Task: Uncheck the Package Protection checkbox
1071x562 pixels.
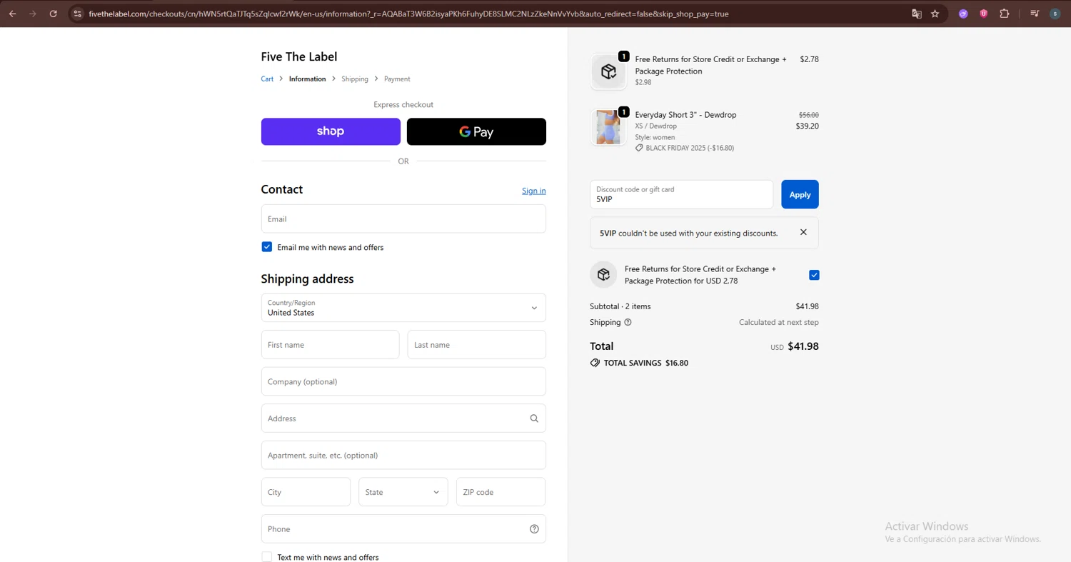Action: point(814,275)
